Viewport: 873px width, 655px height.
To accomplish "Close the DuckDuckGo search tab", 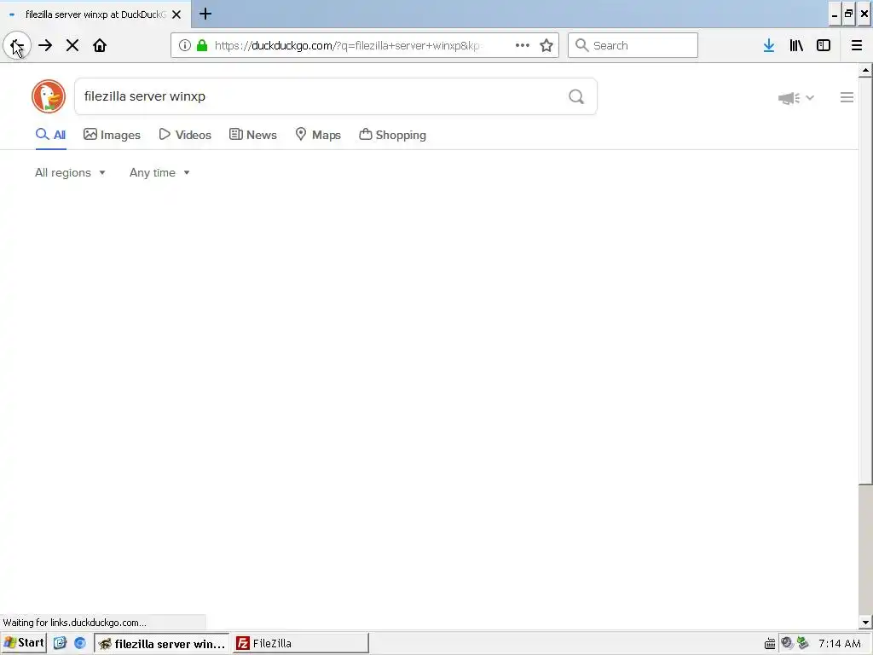I will click(x=176, y=14).
